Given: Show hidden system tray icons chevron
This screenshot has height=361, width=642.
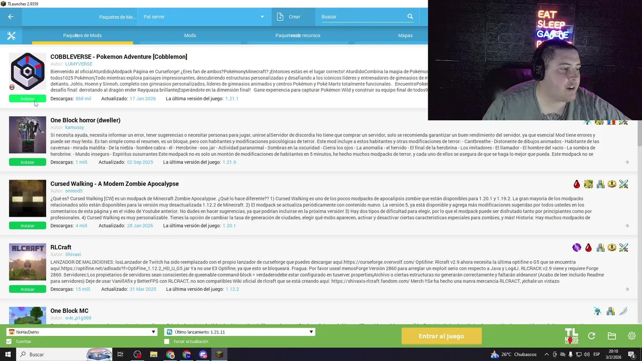Looking at the screenshot, I should click(547, 354).
